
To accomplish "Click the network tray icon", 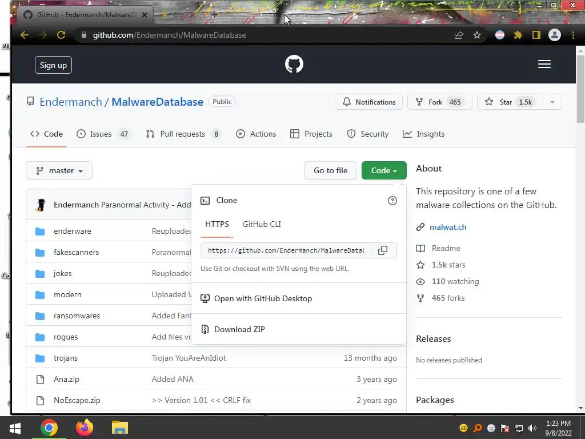I will click(519, 428).
